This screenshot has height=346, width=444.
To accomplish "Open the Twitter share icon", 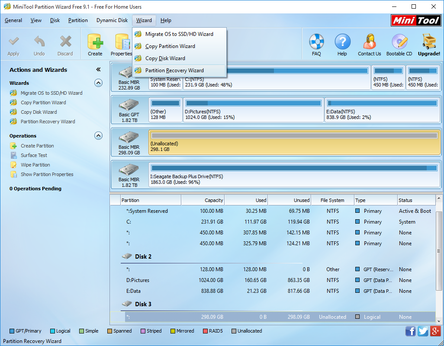I will coord(423,331).
